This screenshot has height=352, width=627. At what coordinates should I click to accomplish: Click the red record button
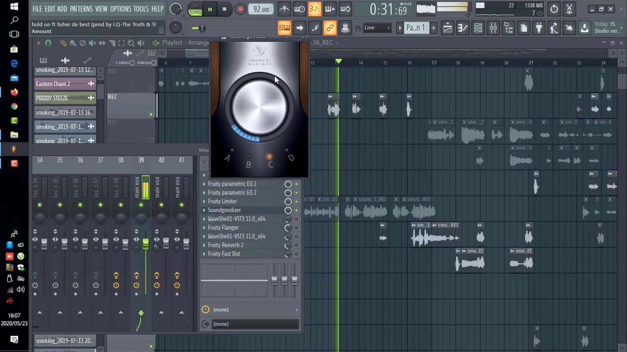pos(240,9)
